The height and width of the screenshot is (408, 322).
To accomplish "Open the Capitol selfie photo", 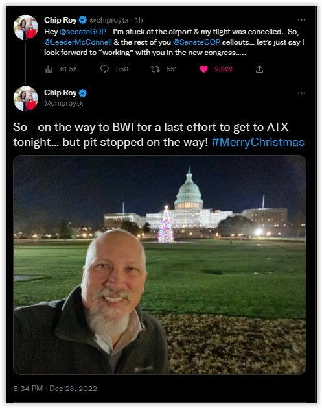I will (159, 265).
